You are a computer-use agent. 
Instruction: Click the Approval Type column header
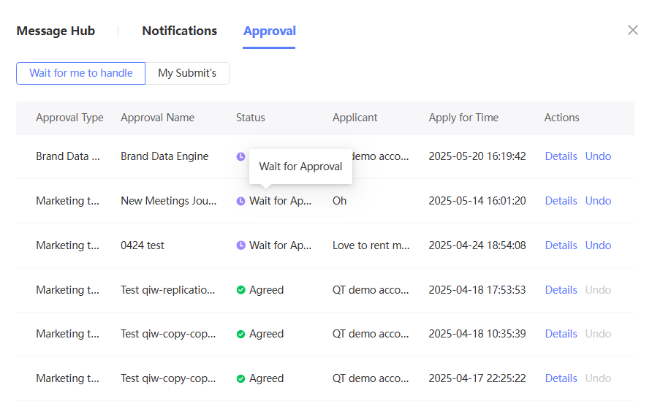(69, 118)
